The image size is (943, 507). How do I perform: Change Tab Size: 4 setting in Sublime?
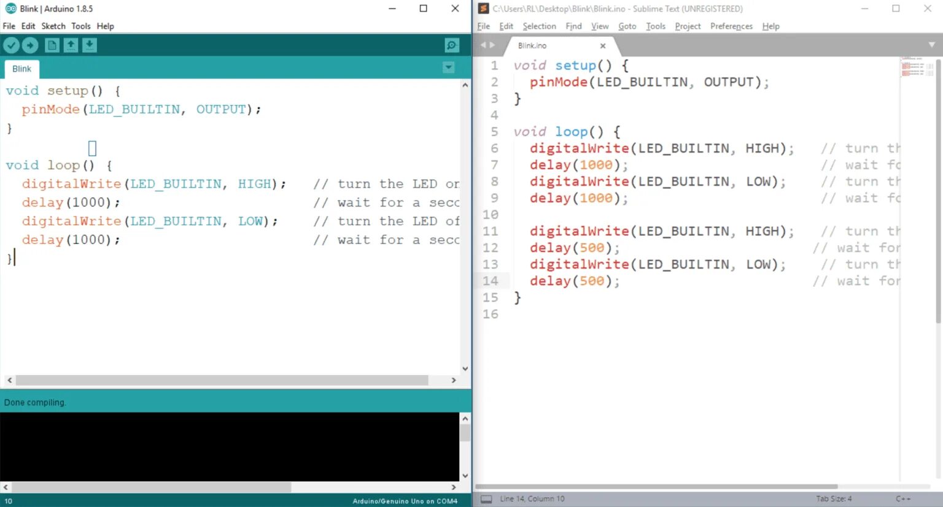pyautogui.click(x=834, y=499)
